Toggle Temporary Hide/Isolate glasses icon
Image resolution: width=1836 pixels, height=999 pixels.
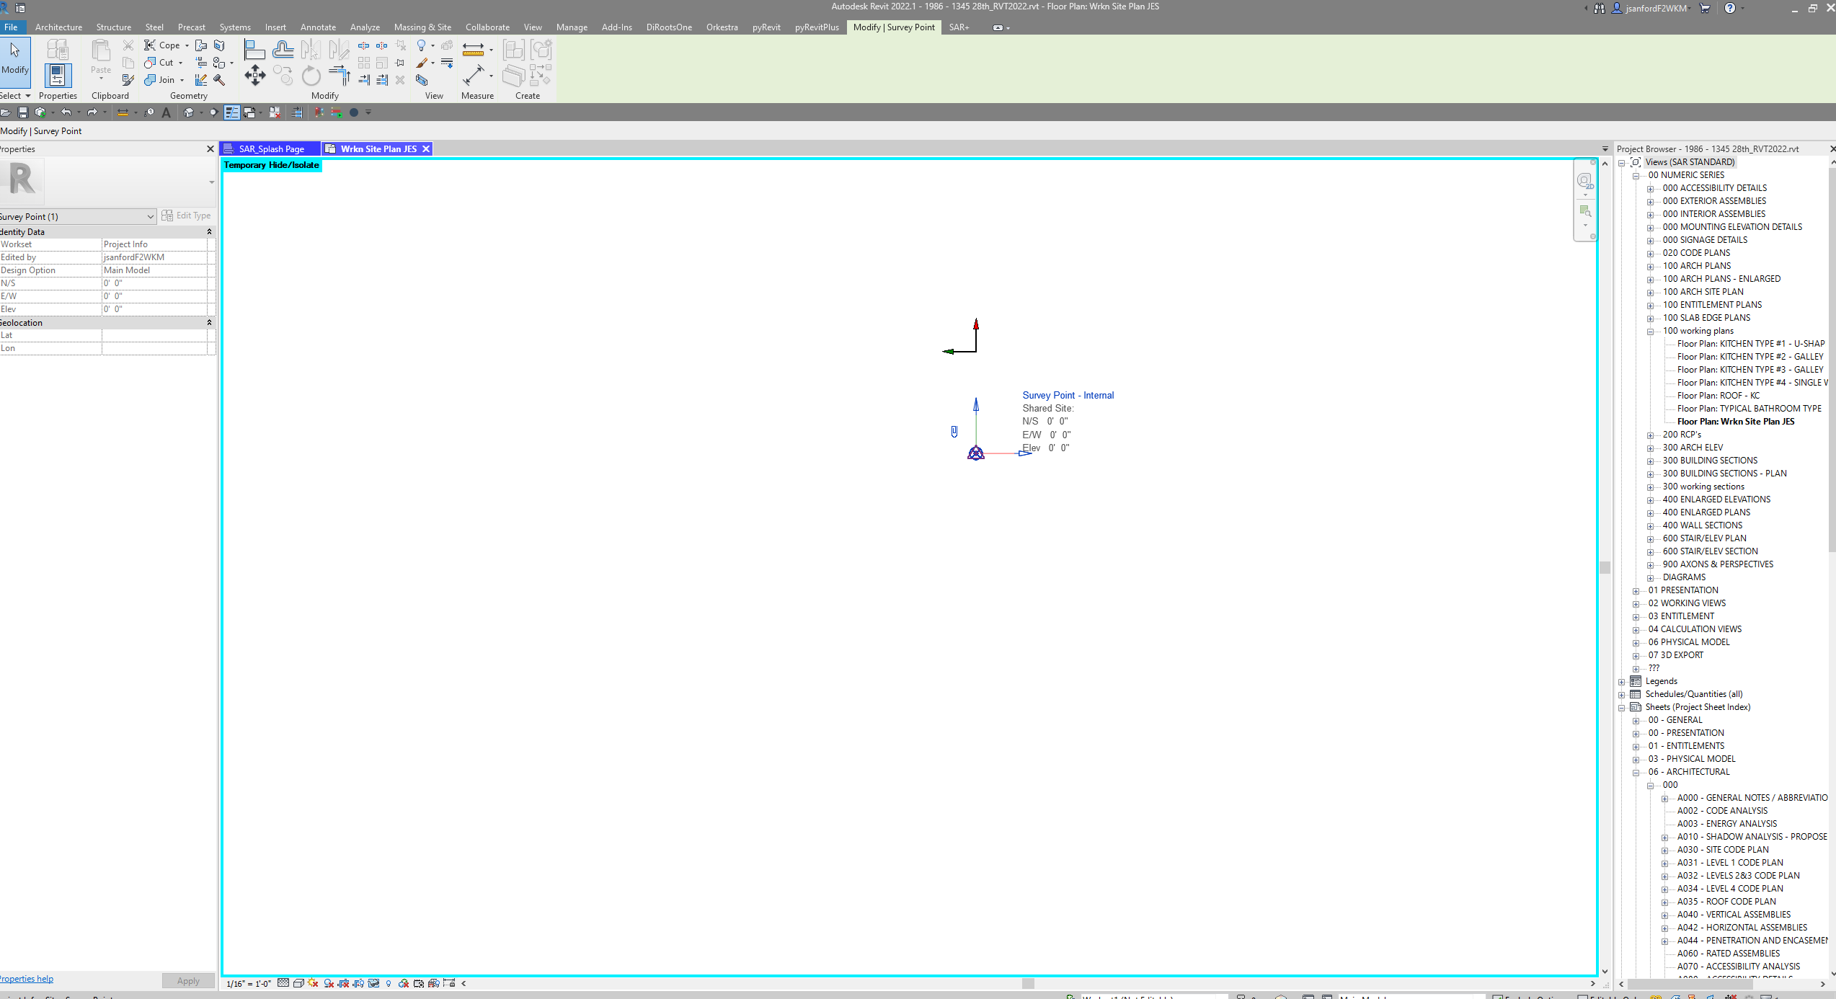(x=373, y=983)
